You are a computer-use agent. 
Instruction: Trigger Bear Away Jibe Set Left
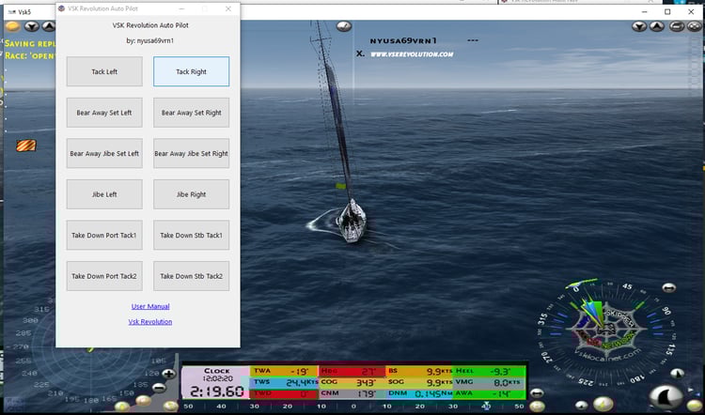104,154
